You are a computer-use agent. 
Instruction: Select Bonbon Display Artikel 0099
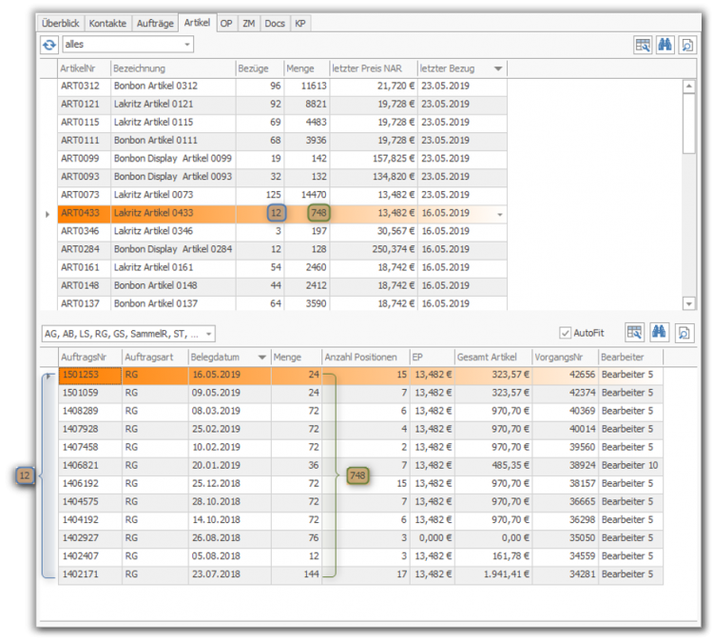(282, 159)
